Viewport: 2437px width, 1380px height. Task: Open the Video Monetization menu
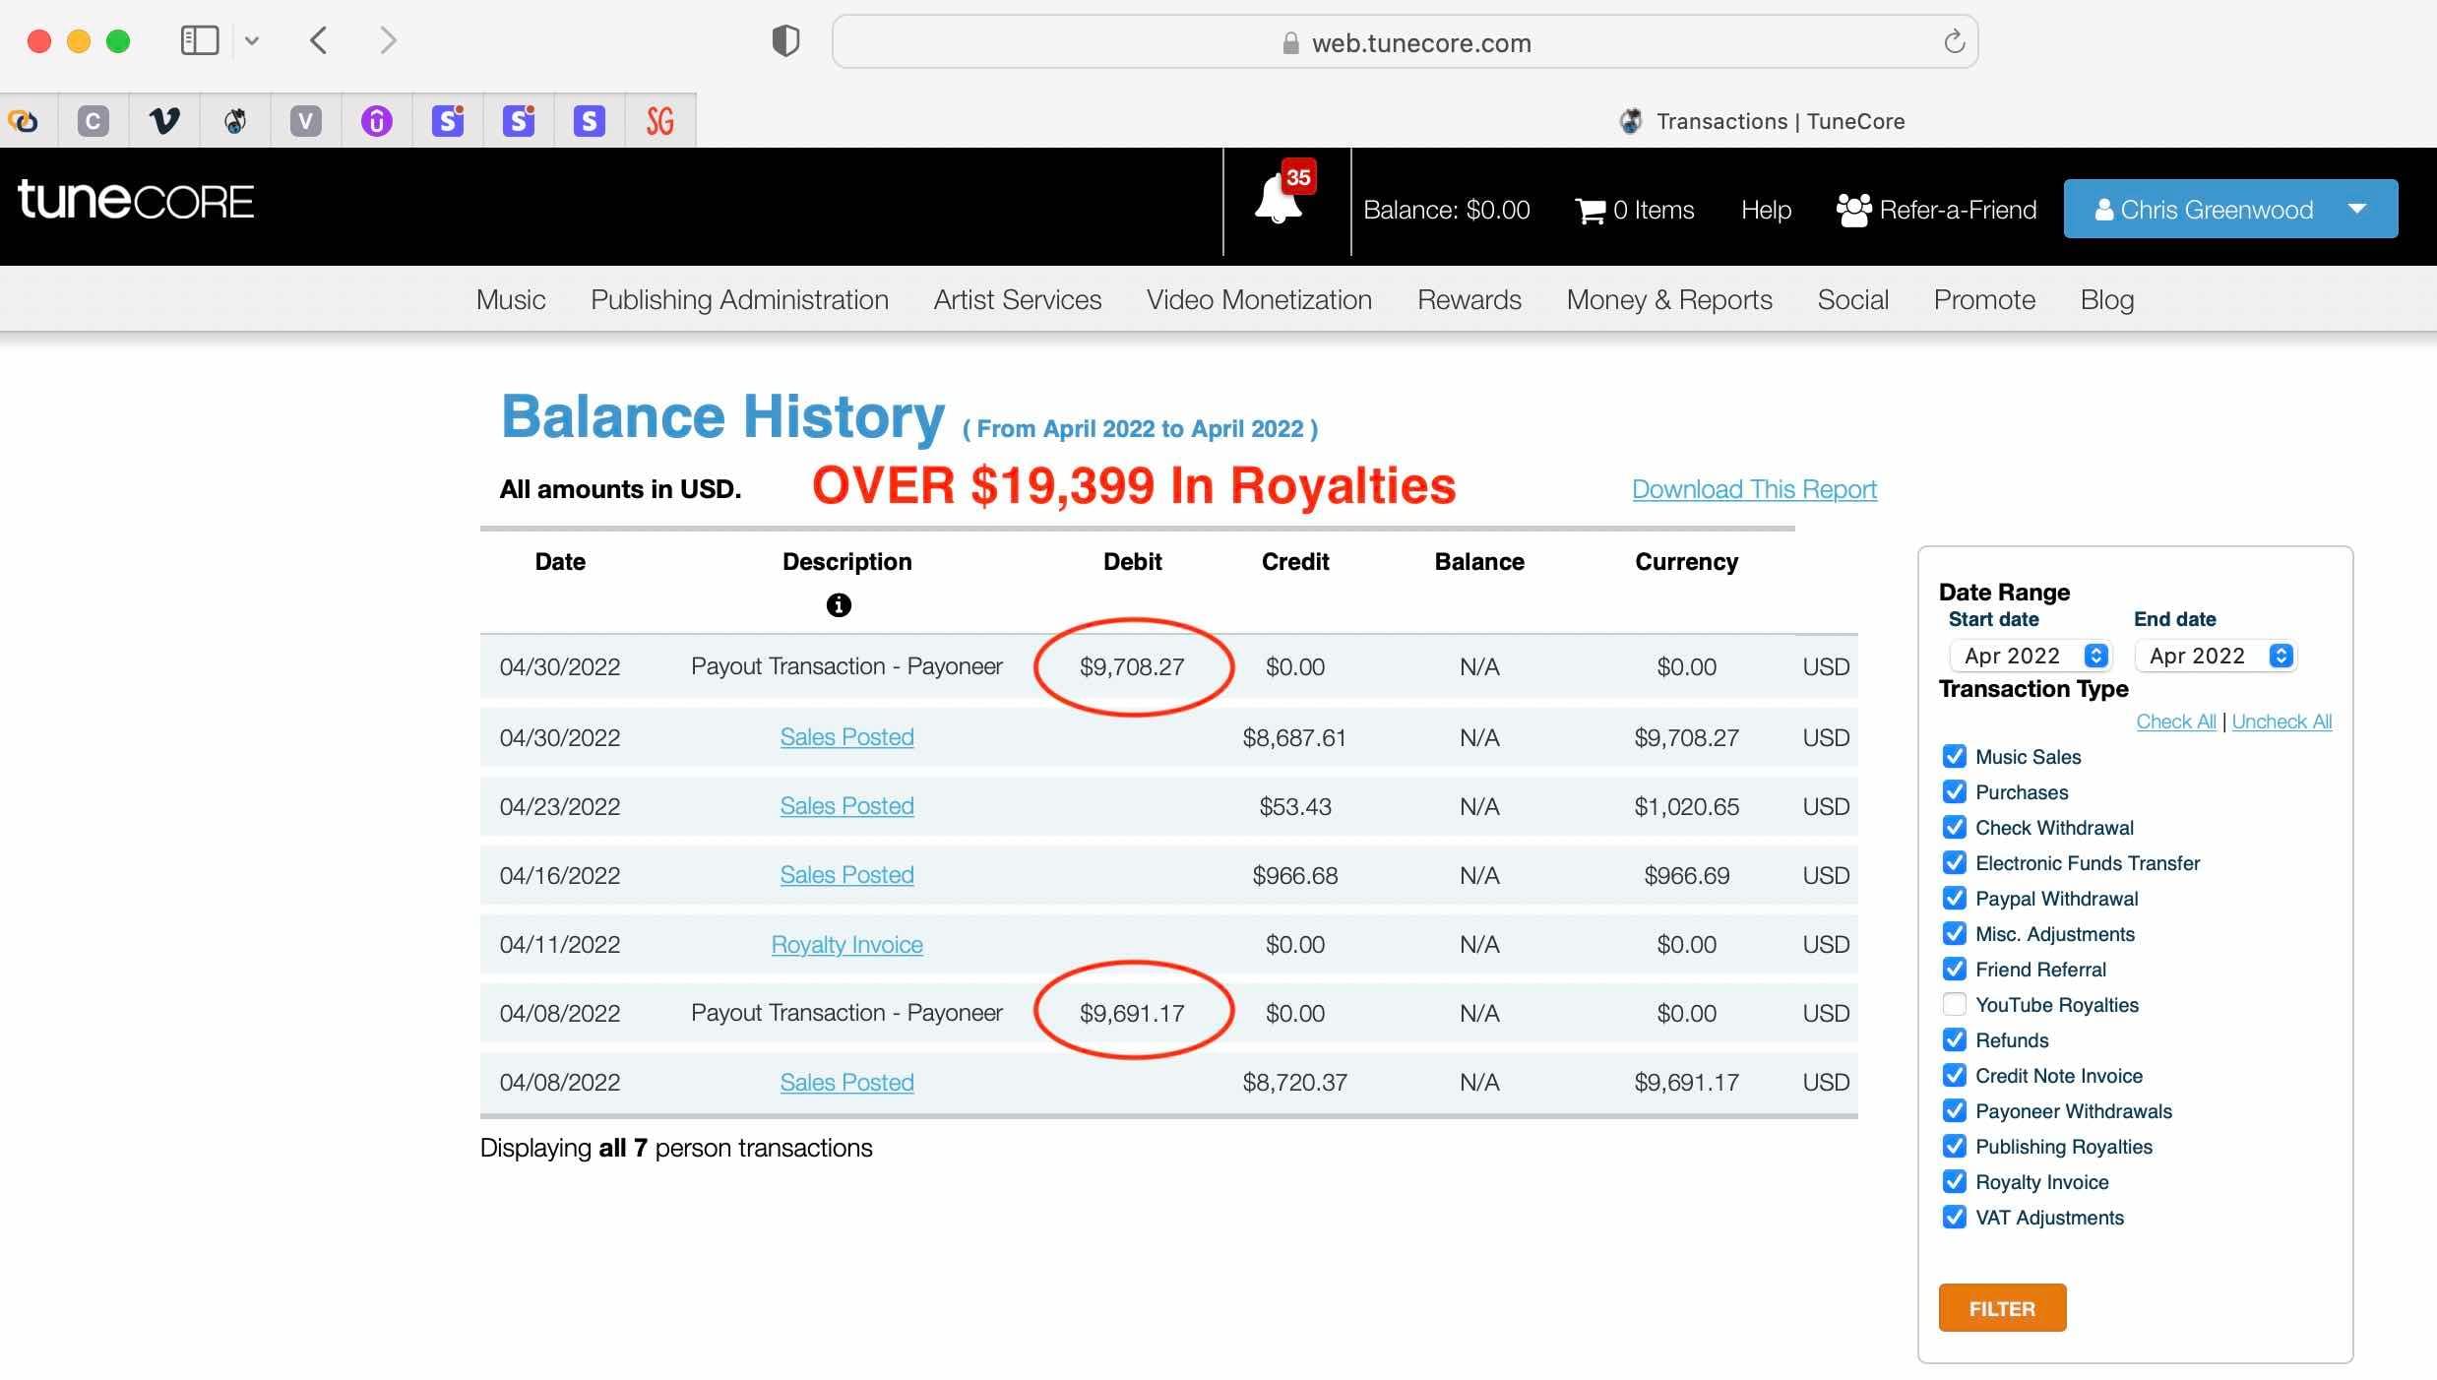[1259, 299]
